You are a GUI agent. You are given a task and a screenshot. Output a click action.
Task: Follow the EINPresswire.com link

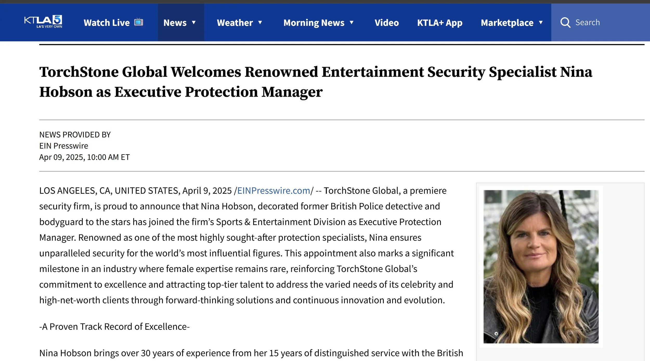tap(274, 191)
